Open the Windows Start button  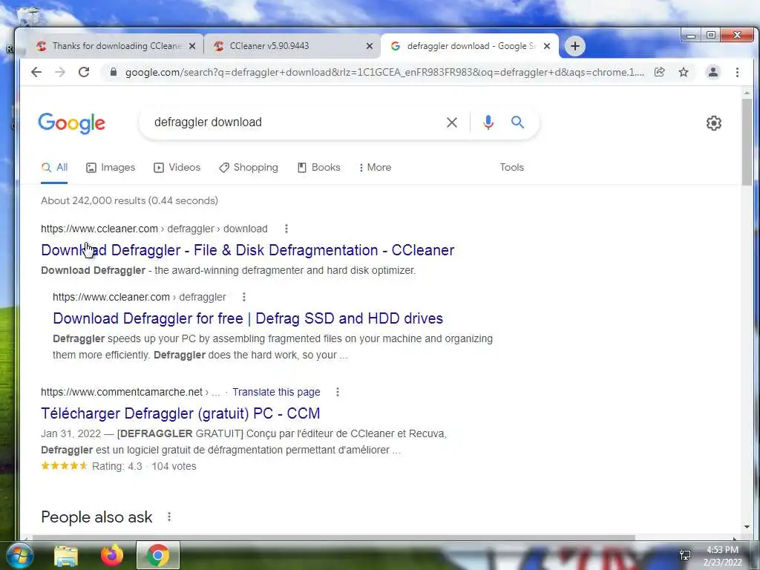click(x=19, y=555)
